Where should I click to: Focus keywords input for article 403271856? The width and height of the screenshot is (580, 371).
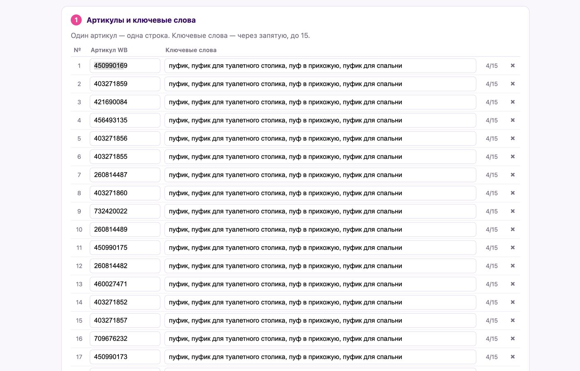pos(320,138)
